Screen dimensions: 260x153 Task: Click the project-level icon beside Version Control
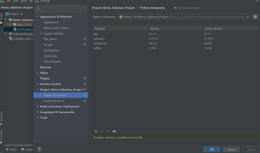85,84
